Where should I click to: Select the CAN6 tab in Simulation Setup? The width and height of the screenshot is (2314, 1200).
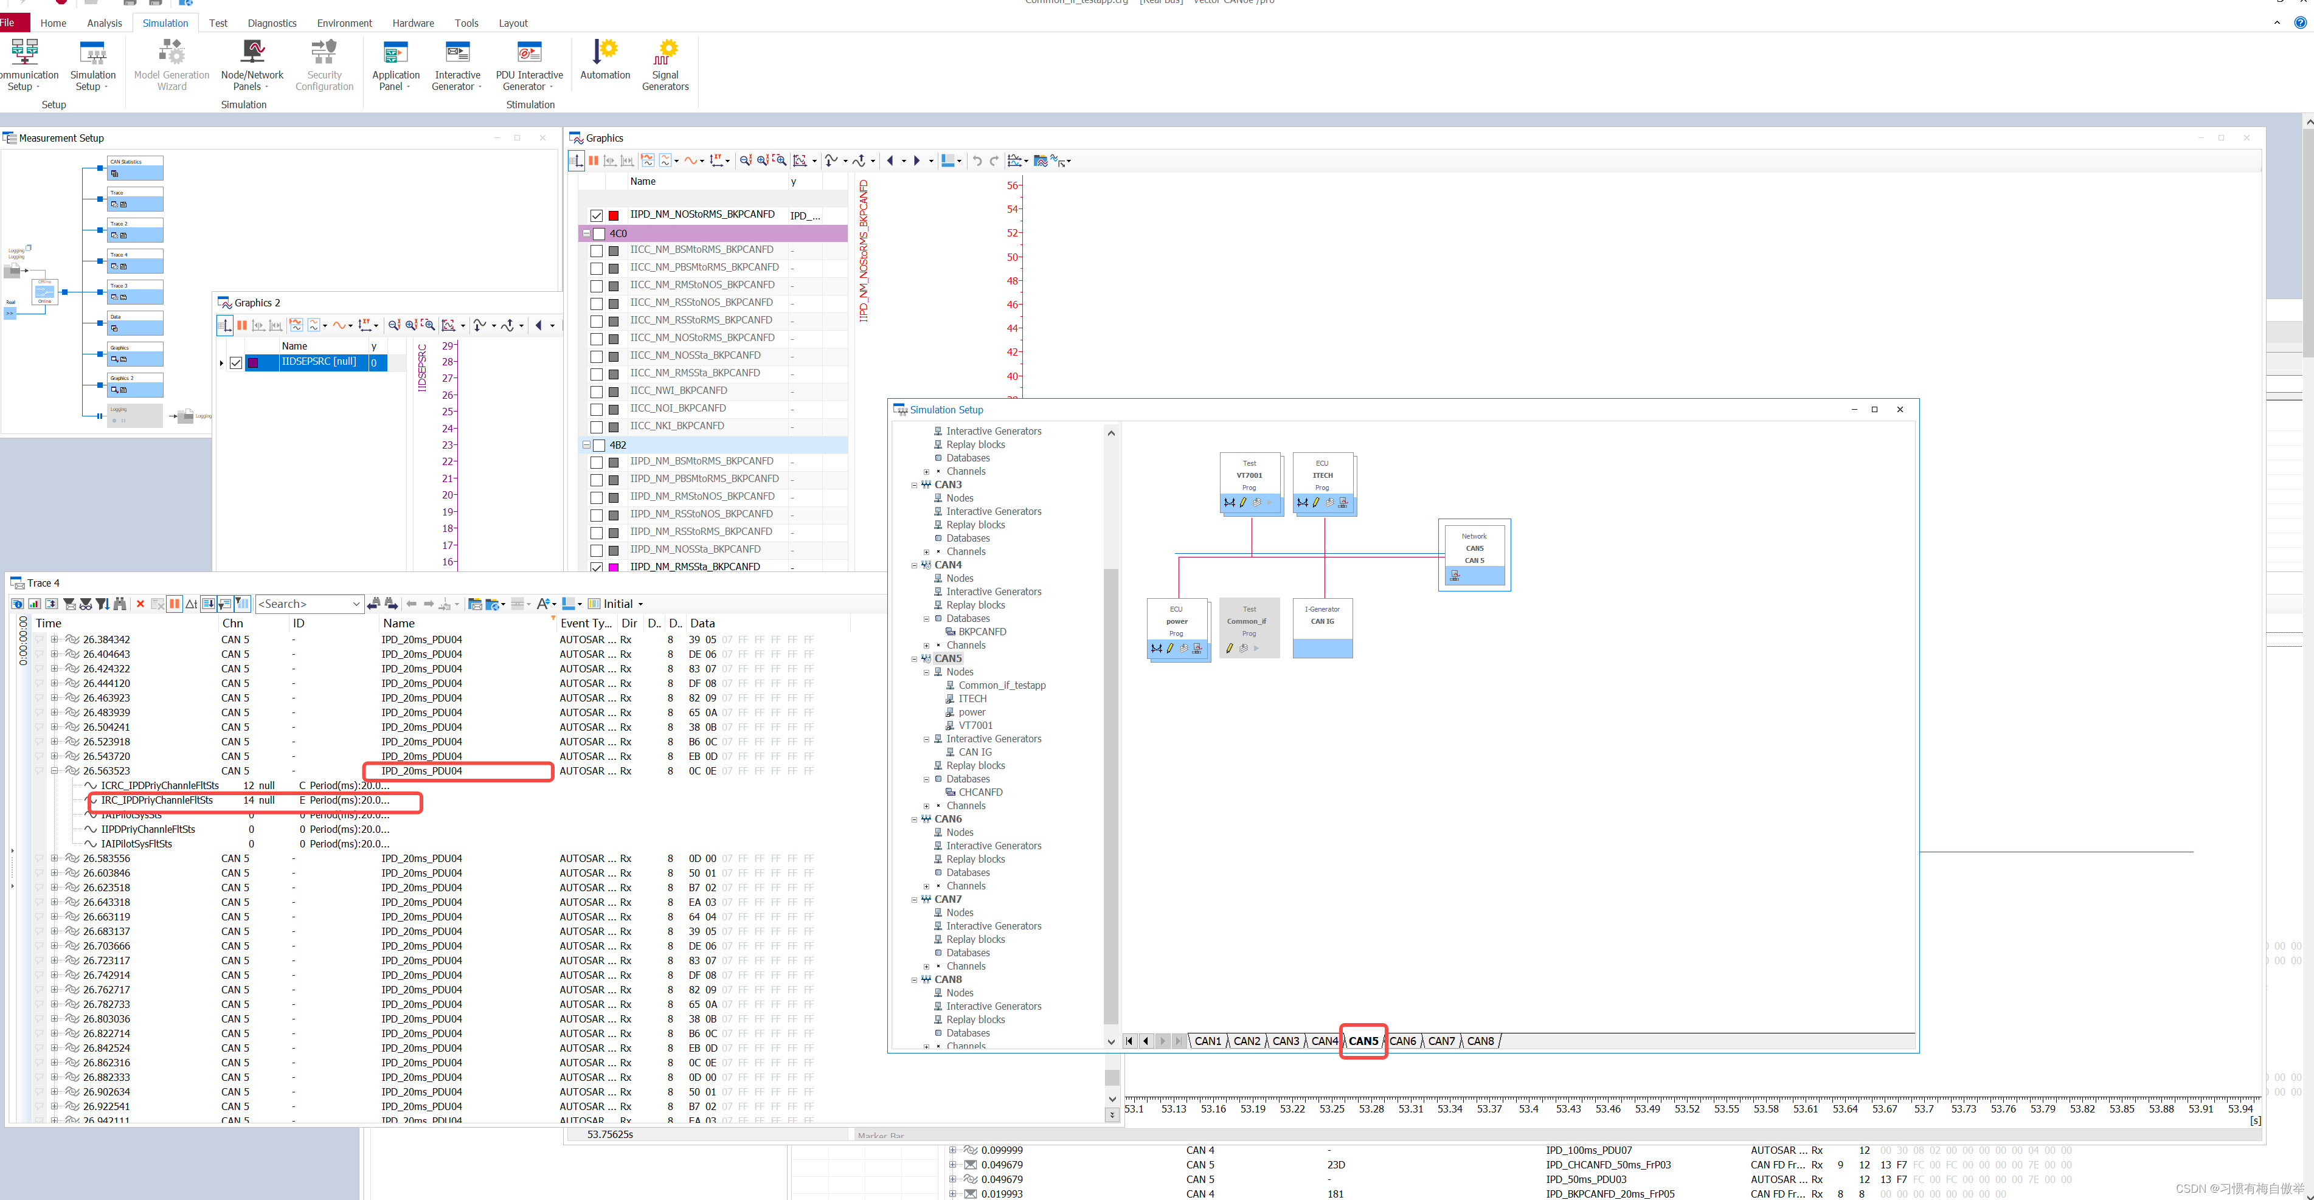(1402, 1041)
